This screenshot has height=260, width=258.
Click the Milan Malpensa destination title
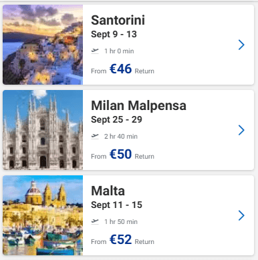138,105
